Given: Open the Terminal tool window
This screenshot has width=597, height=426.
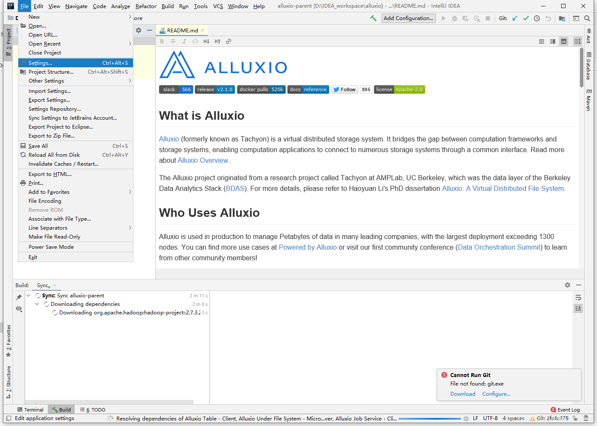Looking at the screenshot, I should click(30, 409).
